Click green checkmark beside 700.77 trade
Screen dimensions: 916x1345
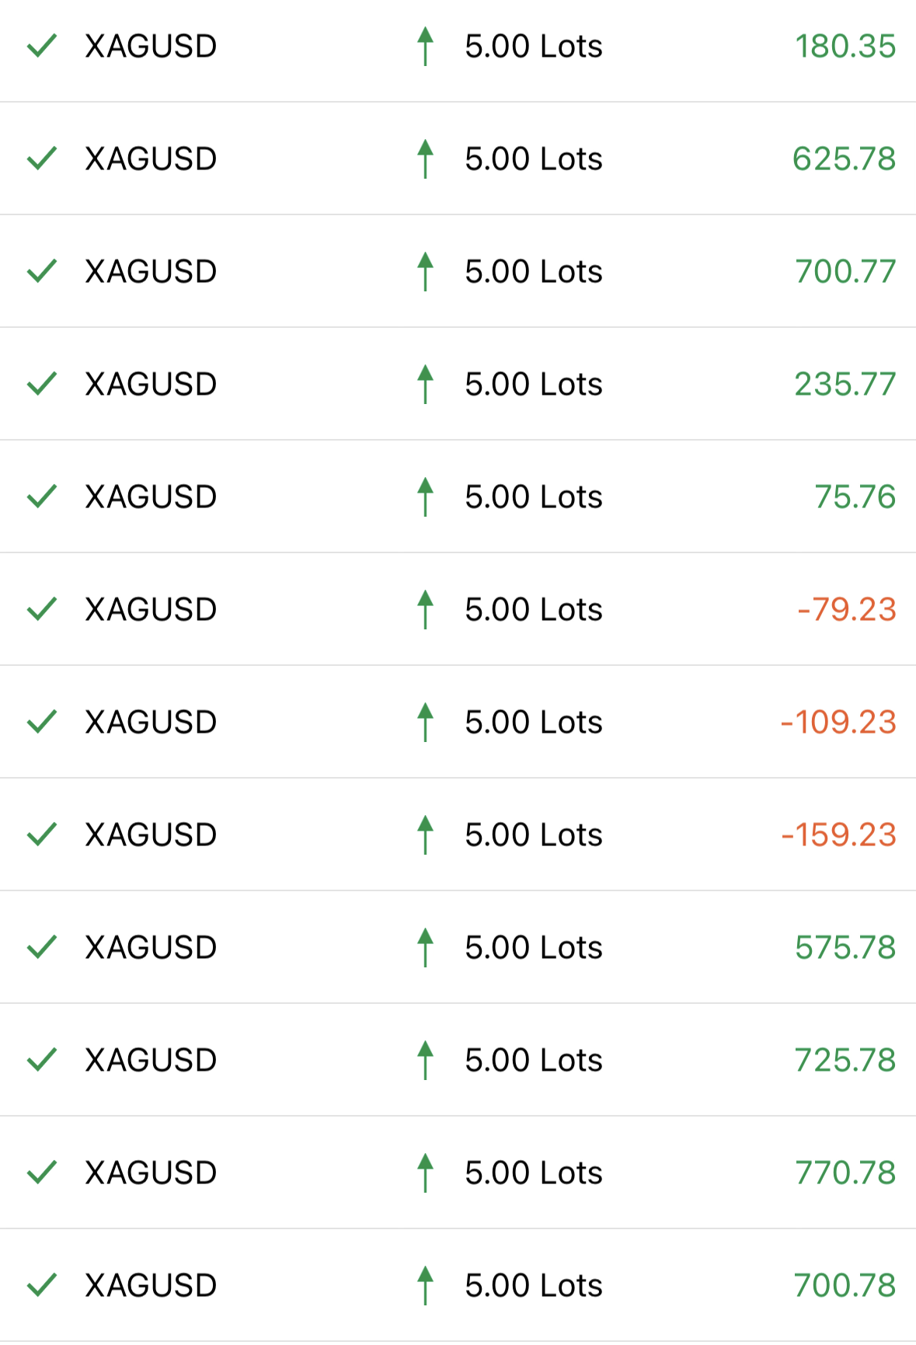coord(42,272)
